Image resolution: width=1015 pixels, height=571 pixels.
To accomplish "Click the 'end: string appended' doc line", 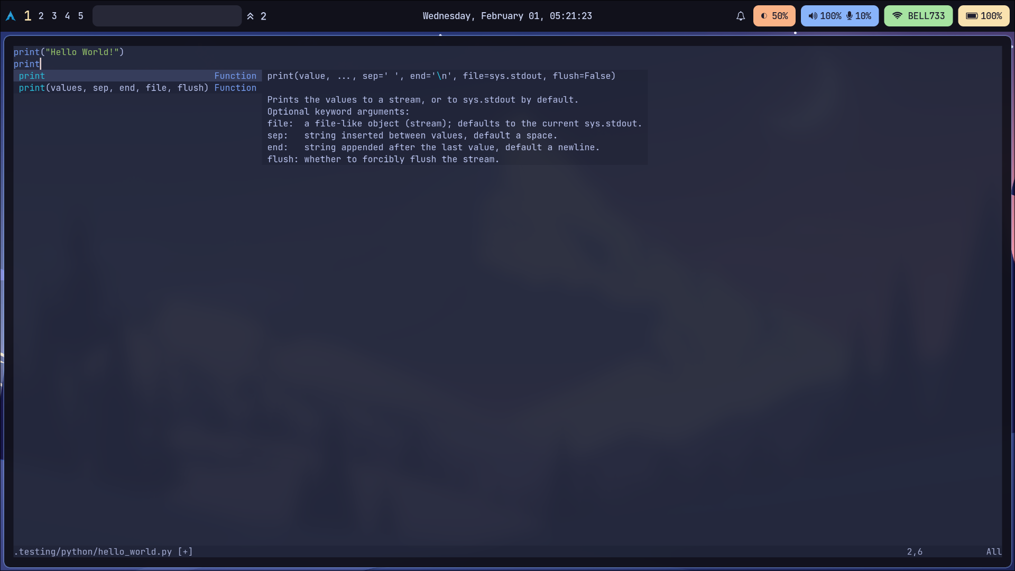I will (433, 147).
